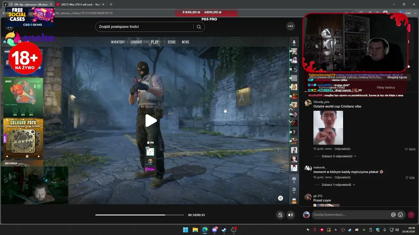Click the Steam system tray icon

350,230
